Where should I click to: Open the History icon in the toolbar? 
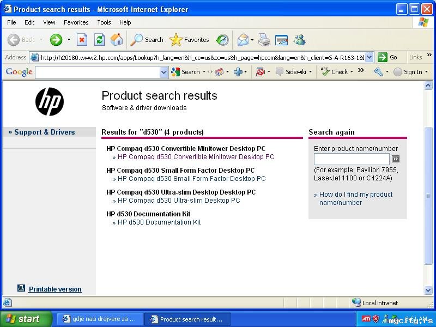click(x=222, y=40)
